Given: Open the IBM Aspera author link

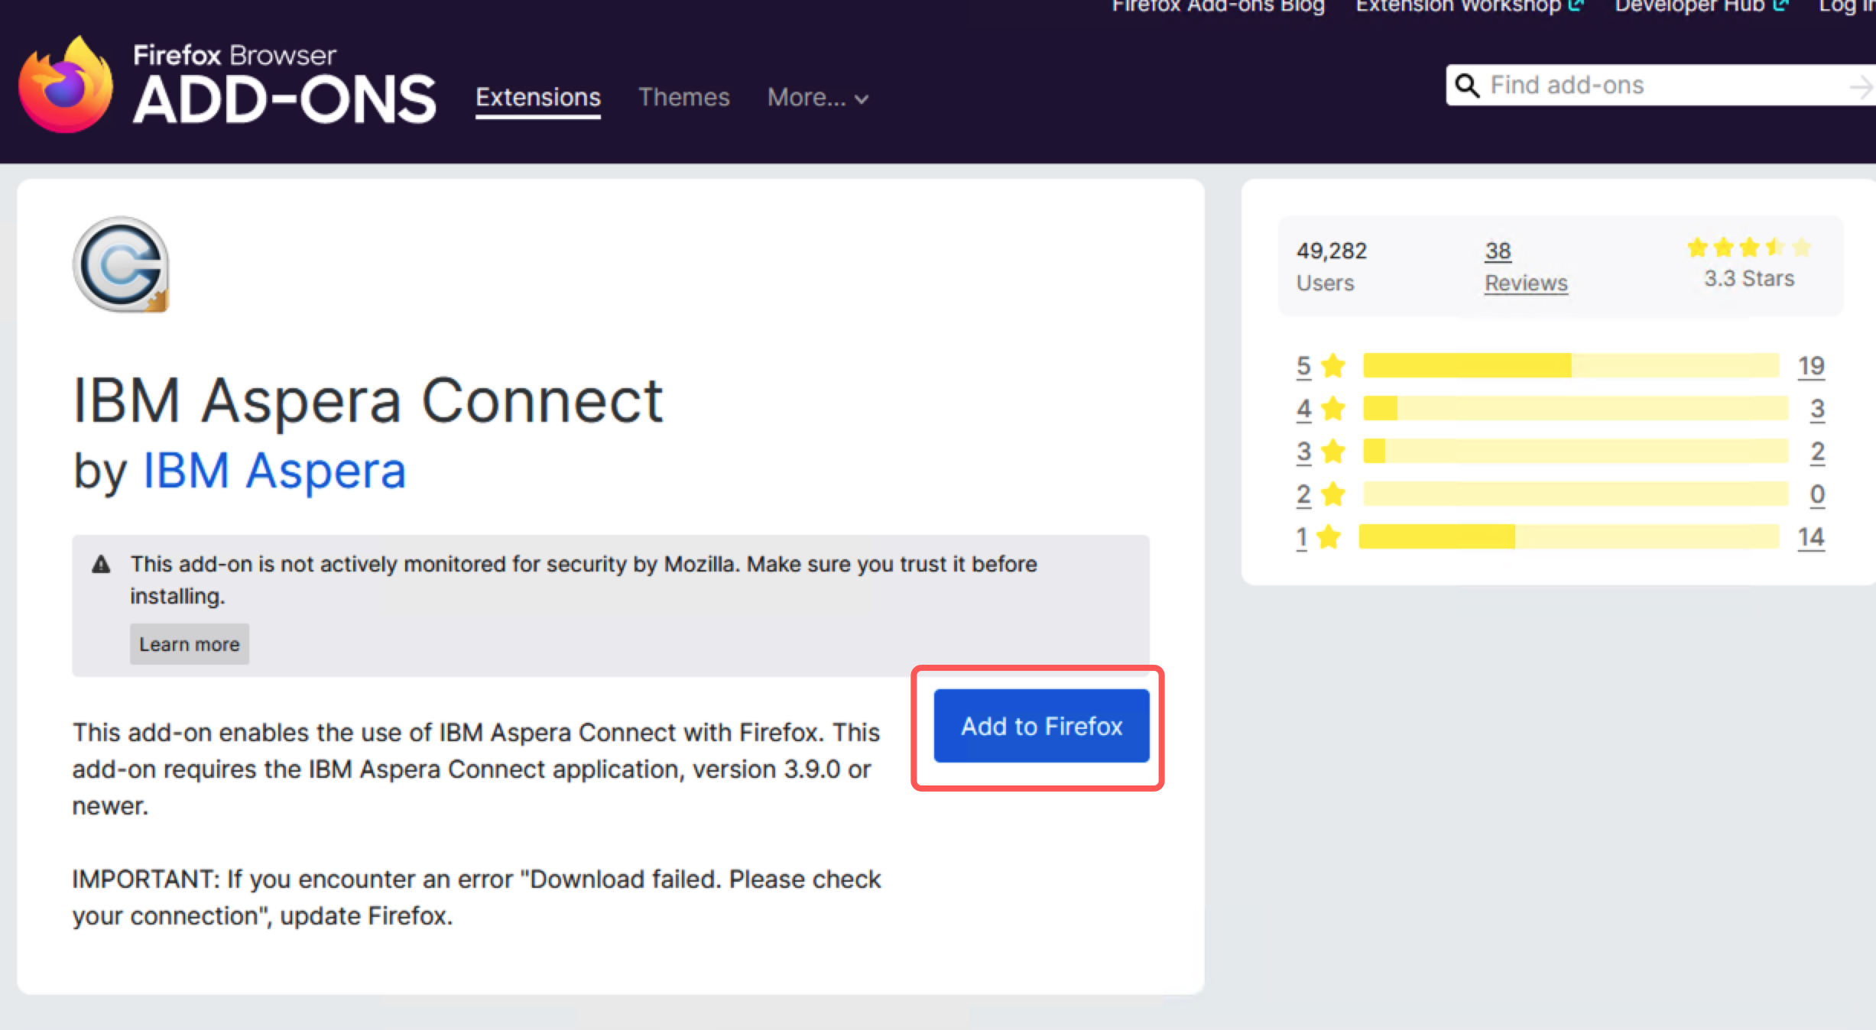Looking at the screenshot, I should [x=274, y=470].
